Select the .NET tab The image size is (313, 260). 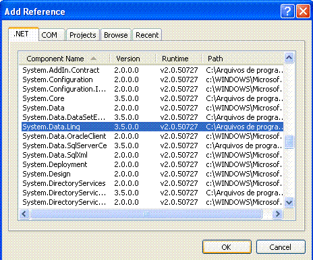click(24, 34)
